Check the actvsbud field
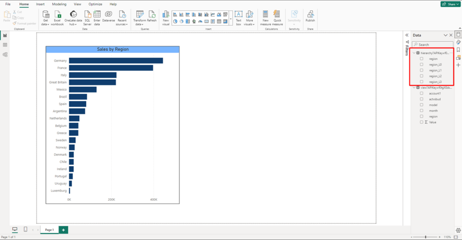 pos(422,99)
